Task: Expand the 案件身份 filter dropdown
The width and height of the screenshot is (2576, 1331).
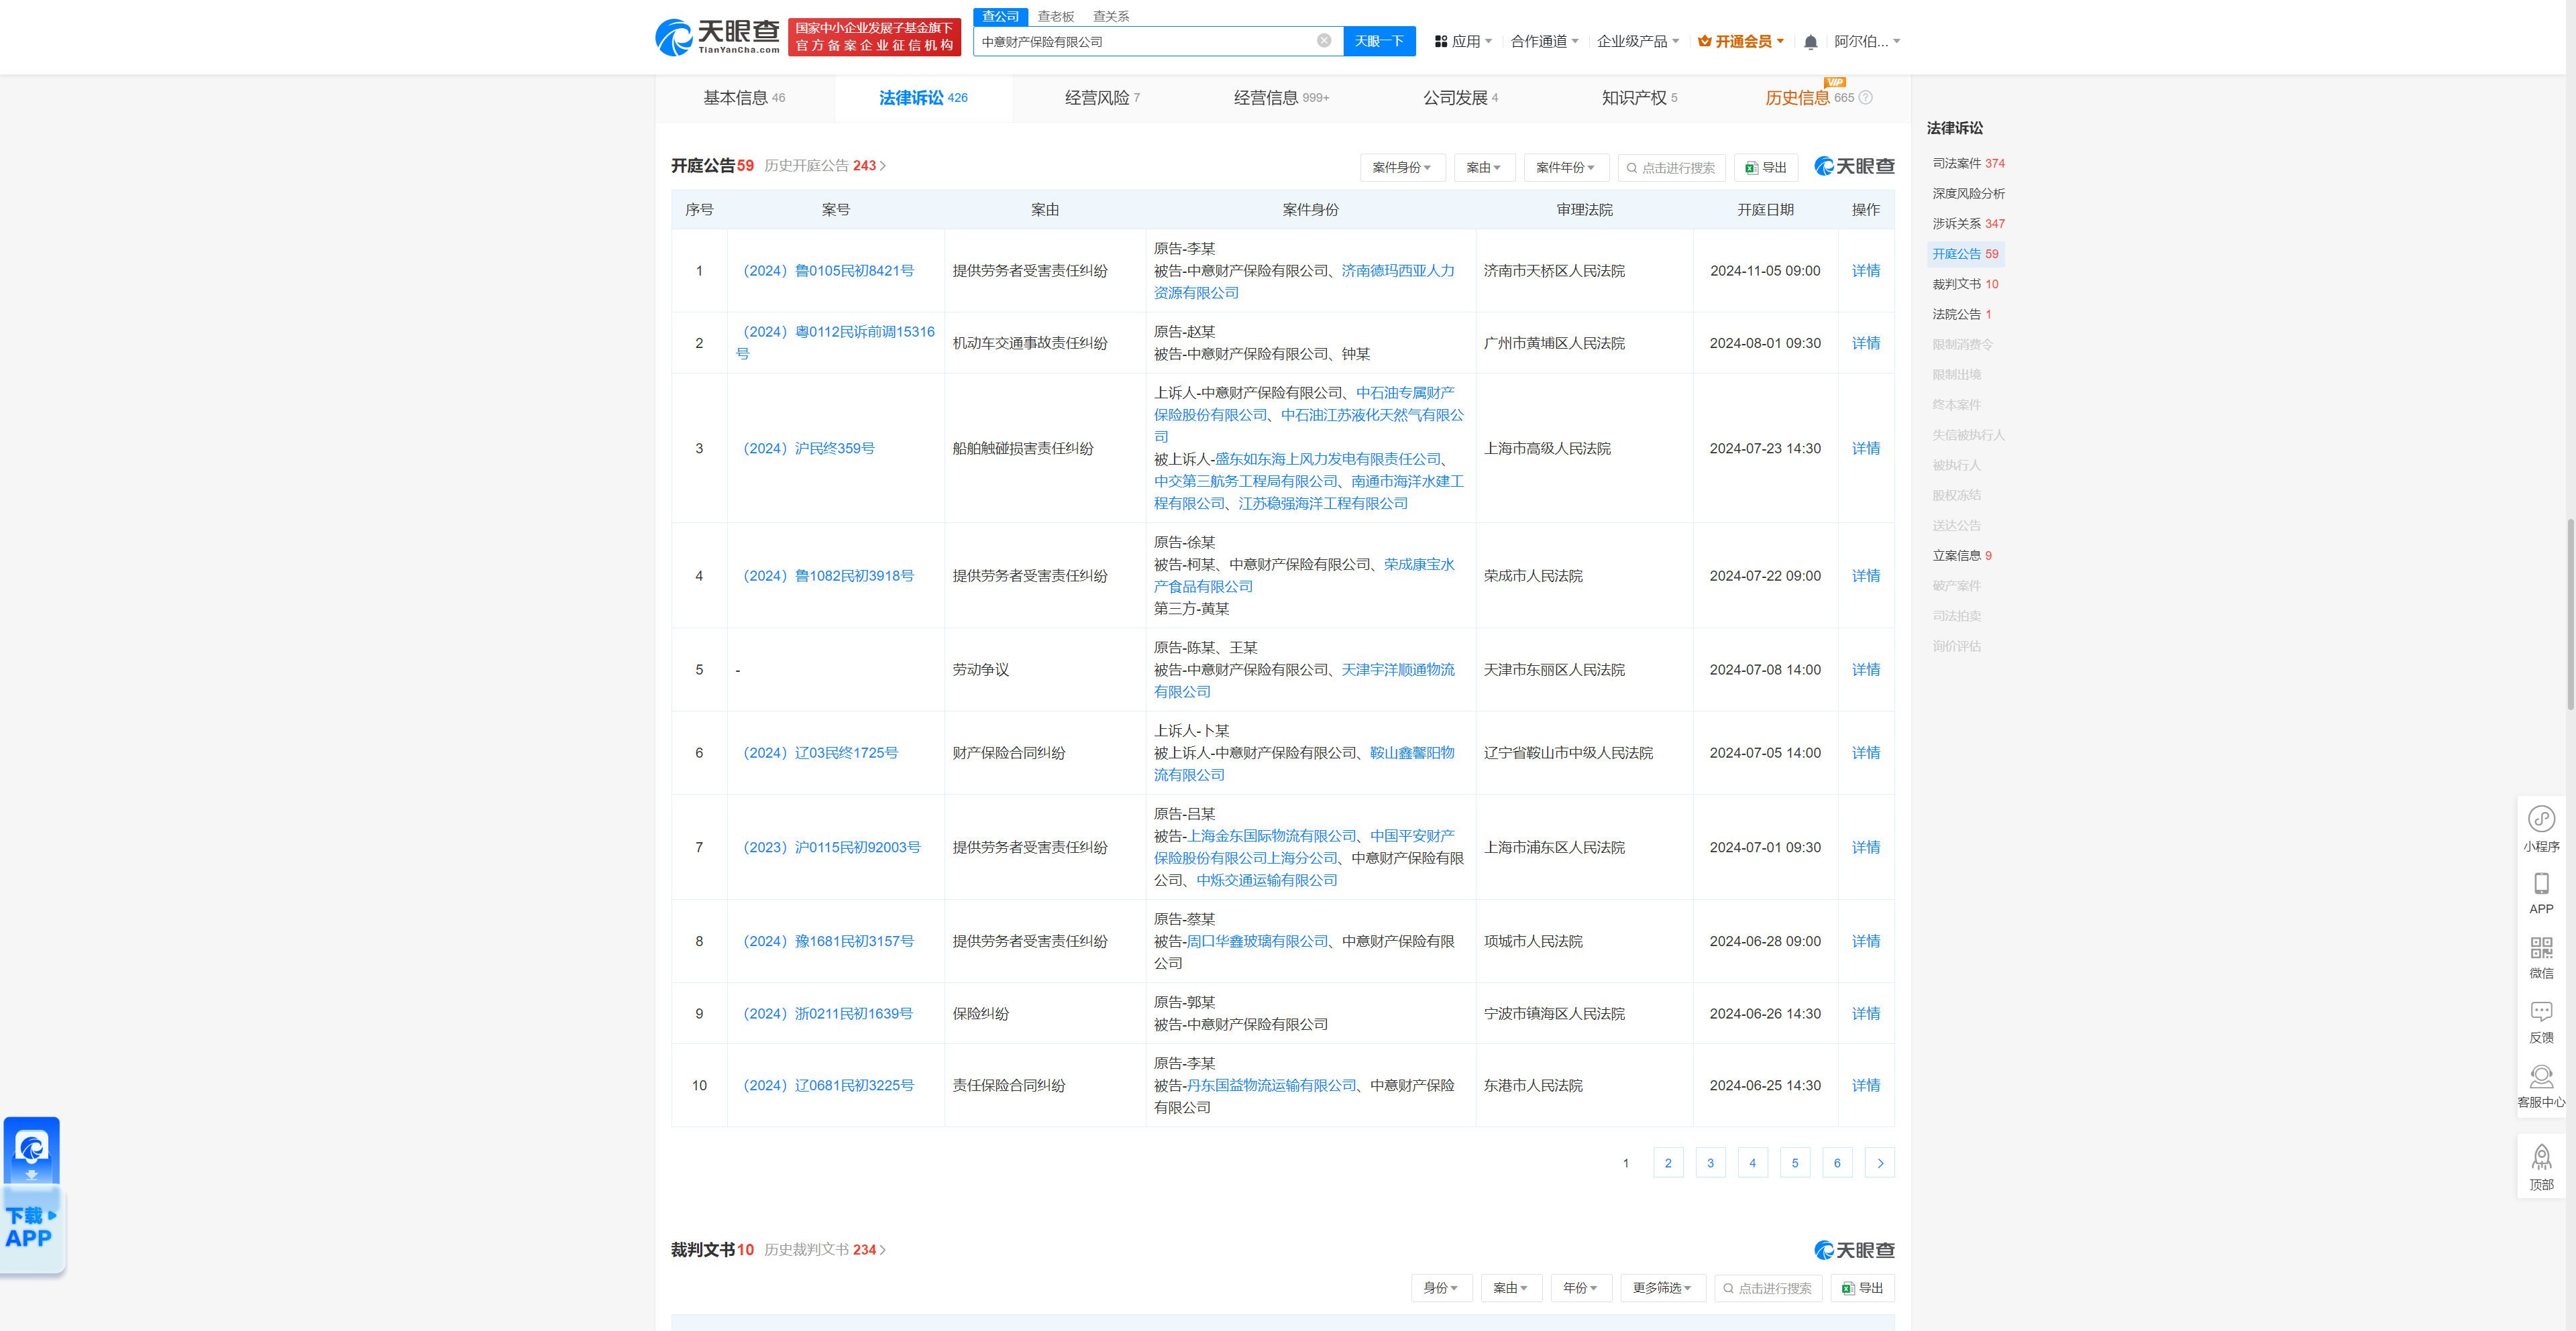Action: tap(1402, 168)
